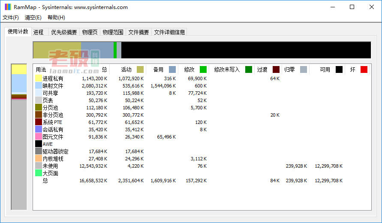Open the 帮助(H) menu

(56, 18)
